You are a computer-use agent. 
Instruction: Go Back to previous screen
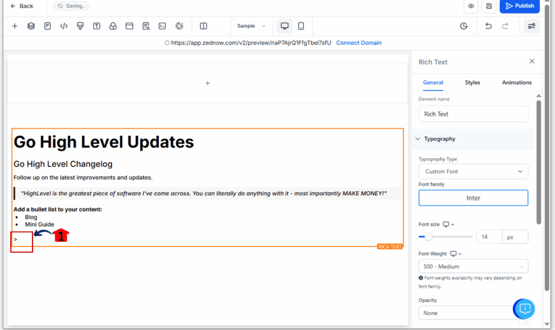click(x=22, y=6)
